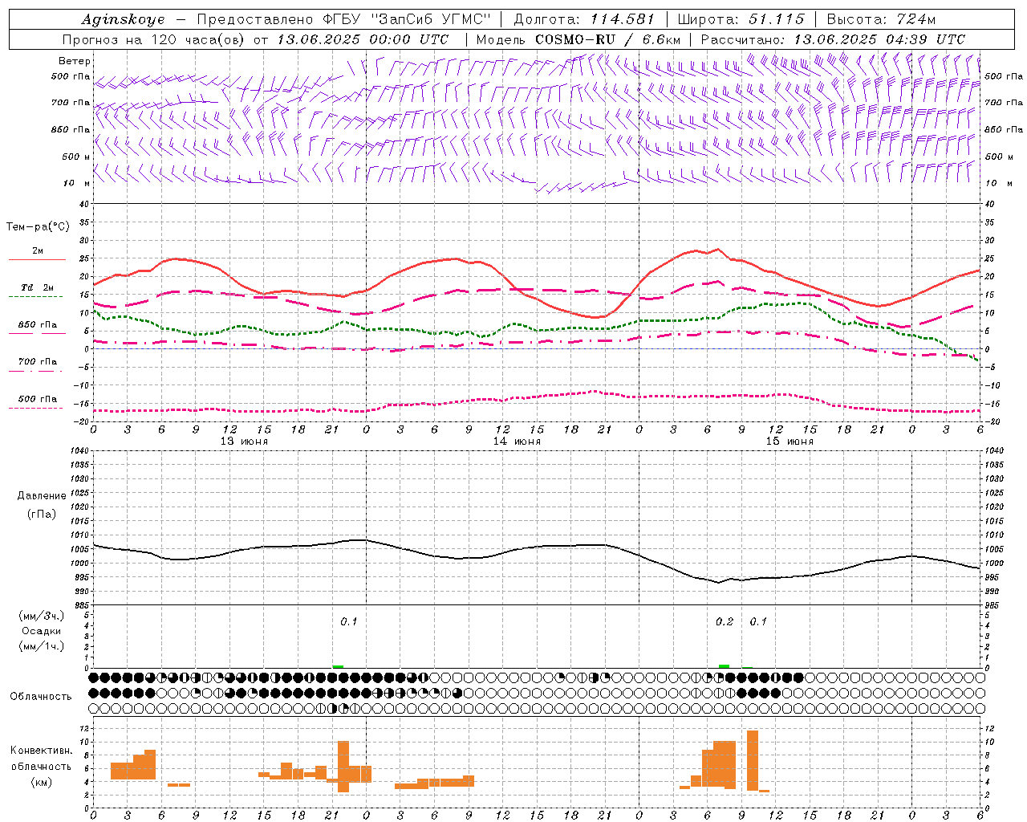Image resolution: width=1027 pixels, height=822 pixels.
Task: Click the Модель COSMO-RU / 6.6км text
Action: tap(578, 39)
